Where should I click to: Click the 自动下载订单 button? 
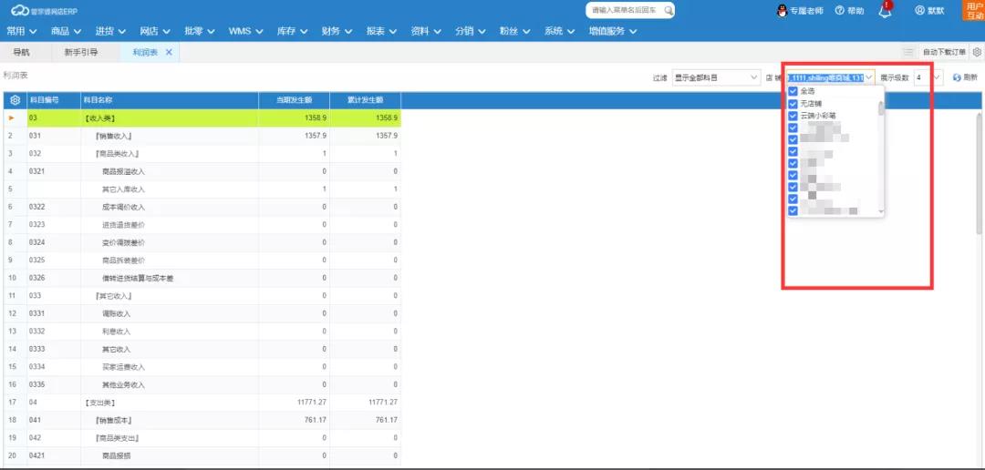tap(944, 53)
